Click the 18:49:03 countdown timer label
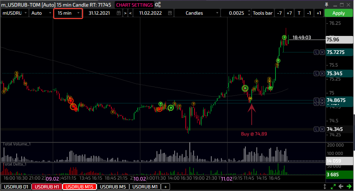This screenshot has width=355, height=191. 302,37
